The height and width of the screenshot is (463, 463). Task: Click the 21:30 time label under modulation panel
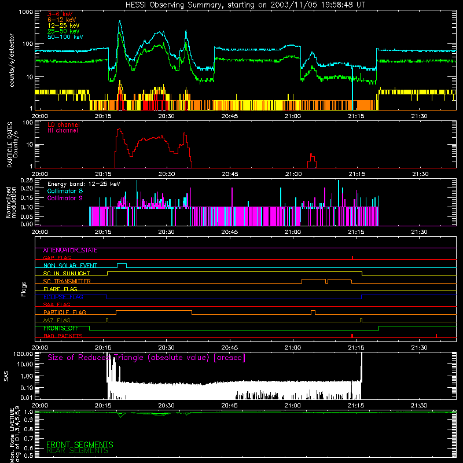[x=419, y=232]
